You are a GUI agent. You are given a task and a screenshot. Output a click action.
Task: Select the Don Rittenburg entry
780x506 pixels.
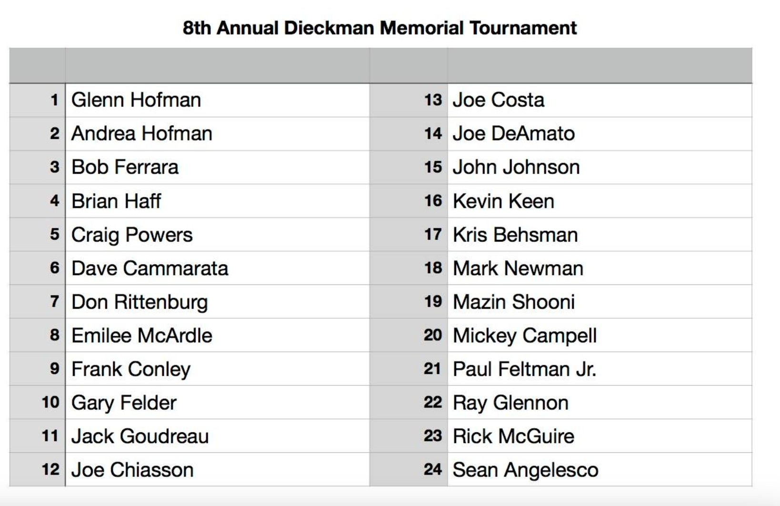(x=217, y=302)
